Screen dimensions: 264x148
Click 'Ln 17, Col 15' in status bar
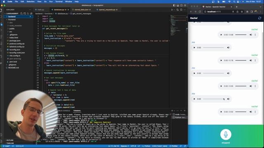pyautogui.click(x=113, y=146)
